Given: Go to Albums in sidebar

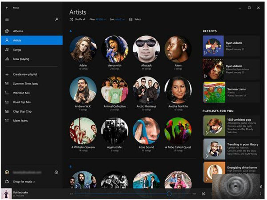Looking at the screenshot, I should click(x=18, y=31).
